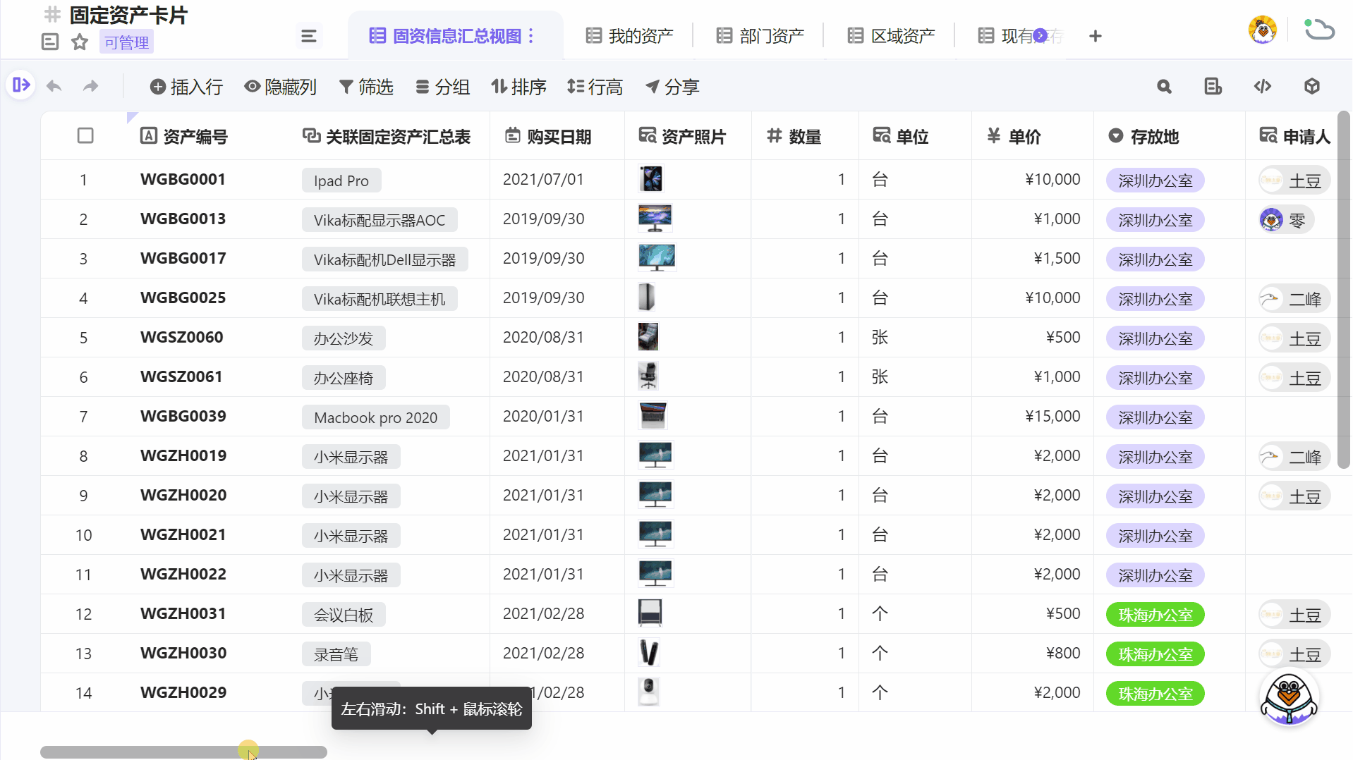Expand the workspace sidebar panel
The width and height of the screenshot is (1353, 760).
pyautogui.click(x=20, y=85)
